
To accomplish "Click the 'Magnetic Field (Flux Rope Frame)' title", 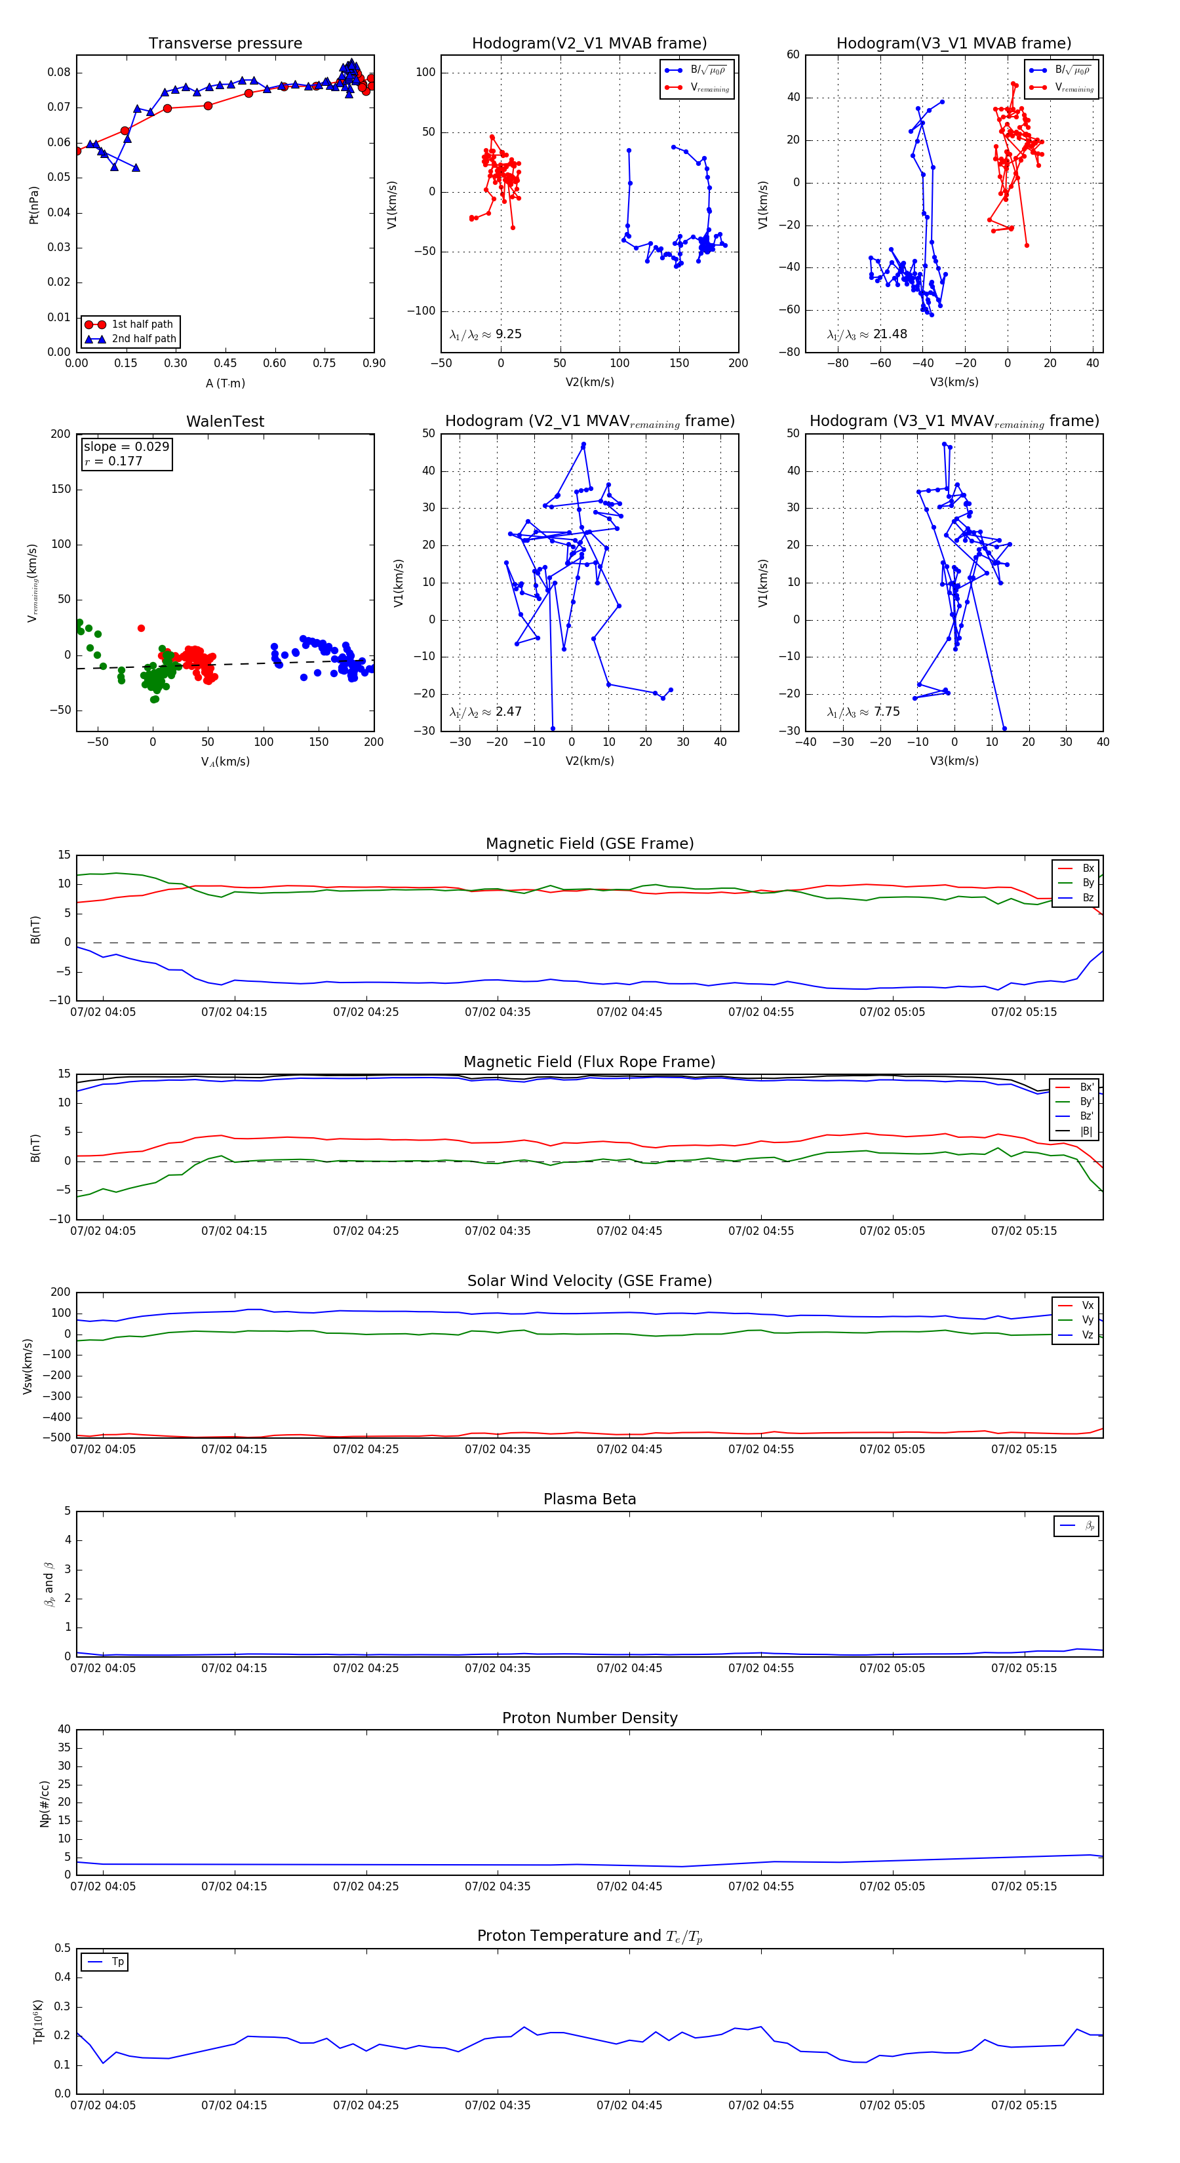I will [589, 1062].
